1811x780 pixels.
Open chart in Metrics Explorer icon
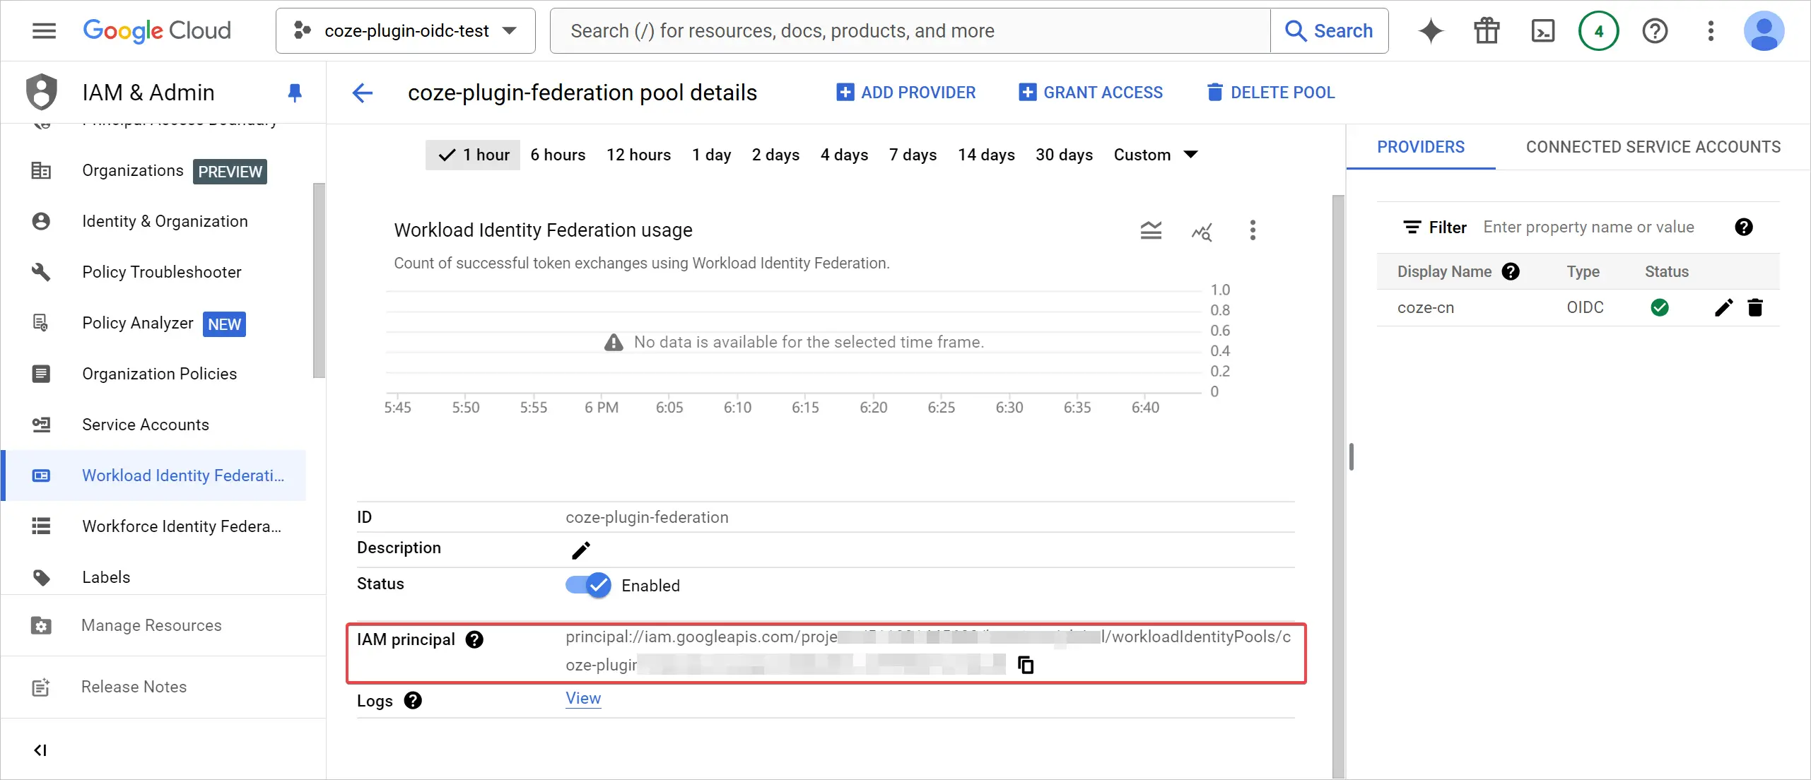[x=1202, y=230]
